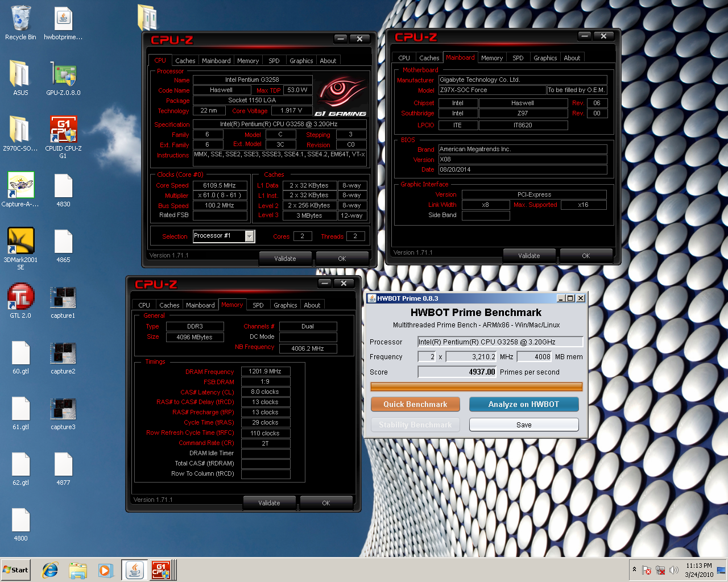Click the clock showing 11:13 PM
The image size is (728, 582).
(x=699, y=566)
